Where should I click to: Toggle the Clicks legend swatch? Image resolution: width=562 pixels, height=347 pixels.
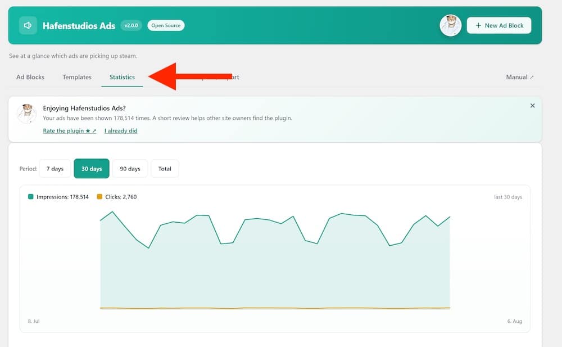99,197
